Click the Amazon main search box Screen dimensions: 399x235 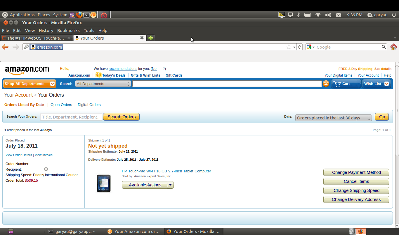tap(227, 84)
